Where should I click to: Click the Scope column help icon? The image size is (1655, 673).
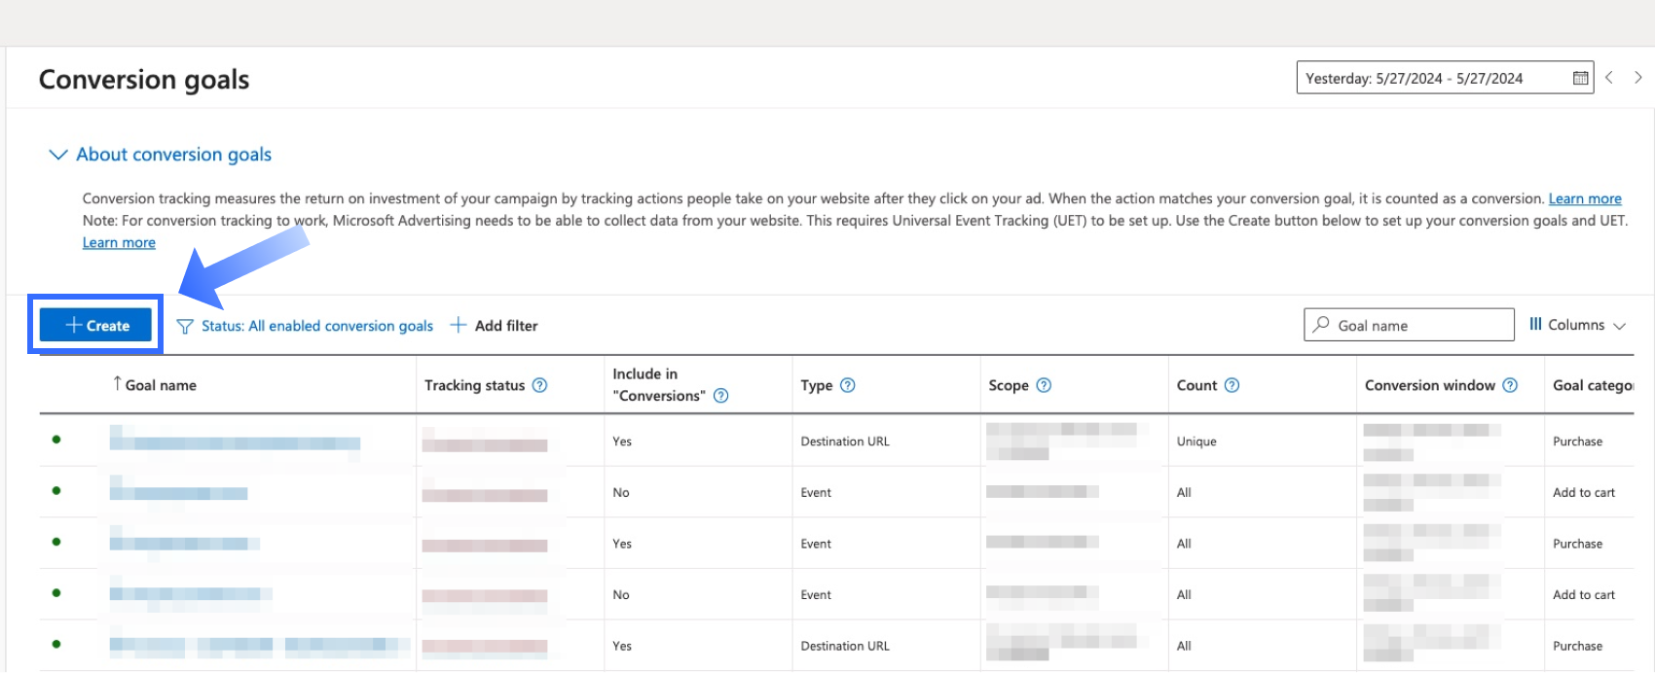point(1044,385)
